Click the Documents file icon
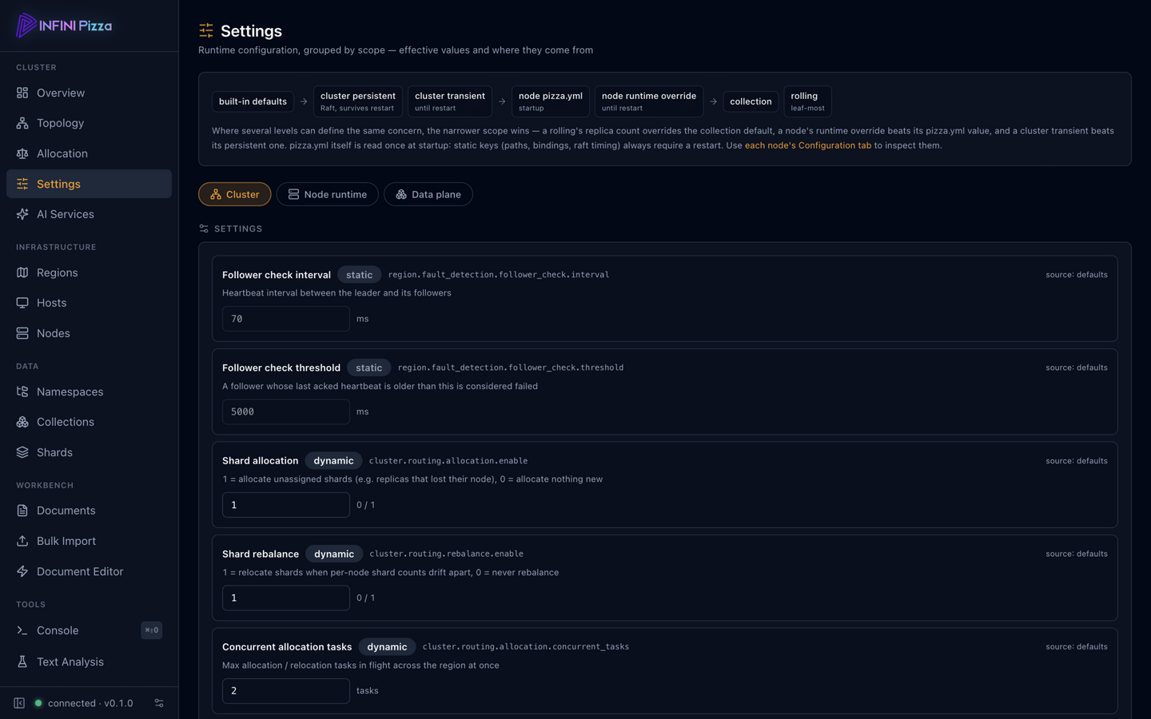The width and height of the screenshot is (1151, 719). click(x=22, y=510)
